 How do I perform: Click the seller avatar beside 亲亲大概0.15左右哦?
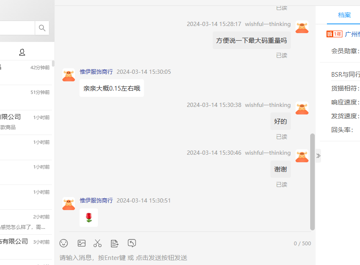[x=69, y=75]
